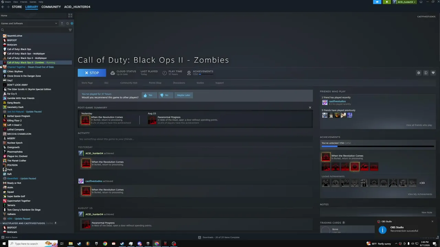Image resolution: width=440 pixels, height=247 pixels.
Task: Open the DLC tab
Action: click(x=106, y=83)
